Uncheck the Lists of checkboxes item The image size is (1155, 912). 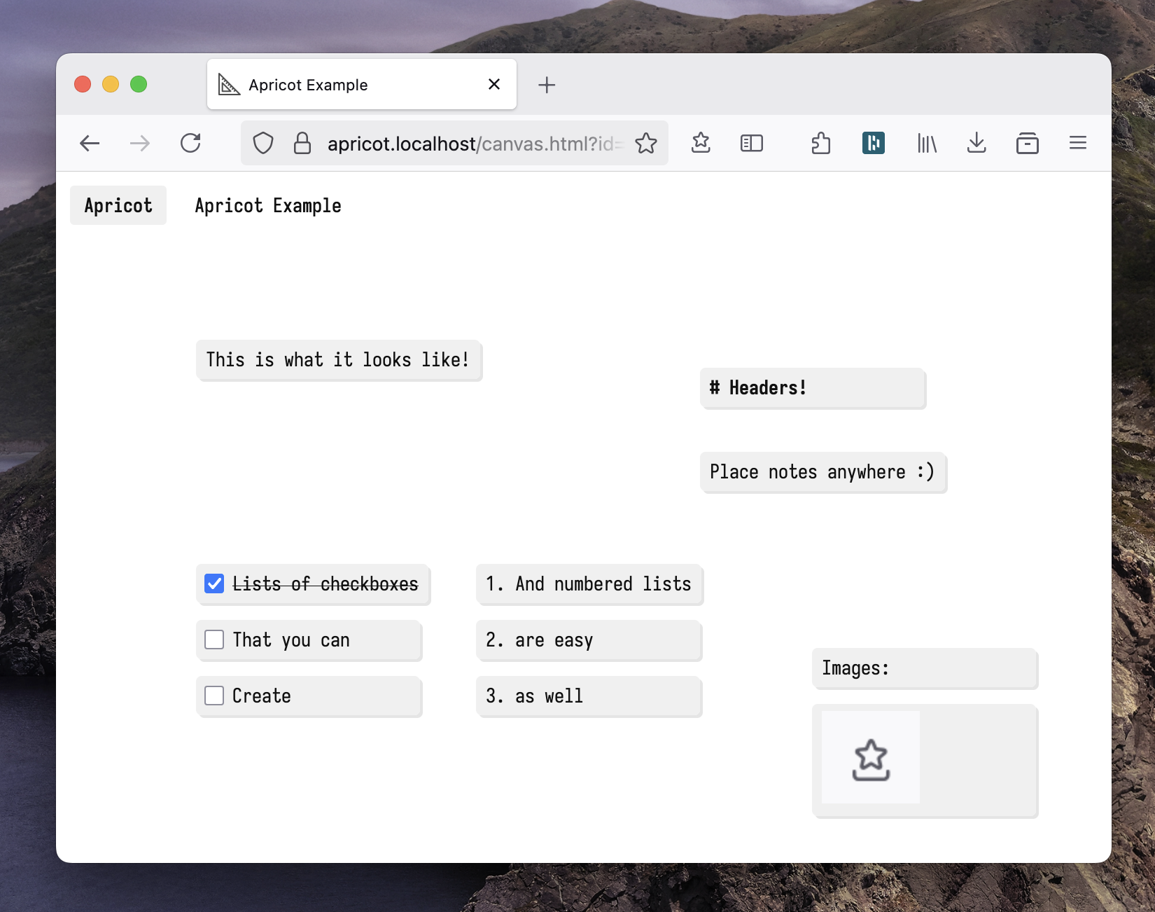point(214,583)
